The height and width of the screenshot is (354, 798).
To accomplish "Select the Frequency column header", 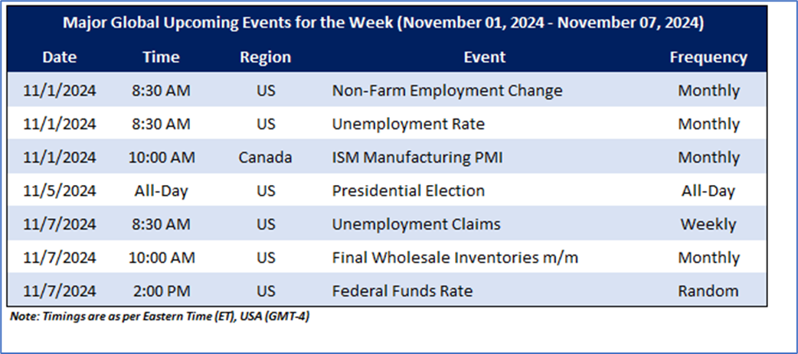I will 708,57.
